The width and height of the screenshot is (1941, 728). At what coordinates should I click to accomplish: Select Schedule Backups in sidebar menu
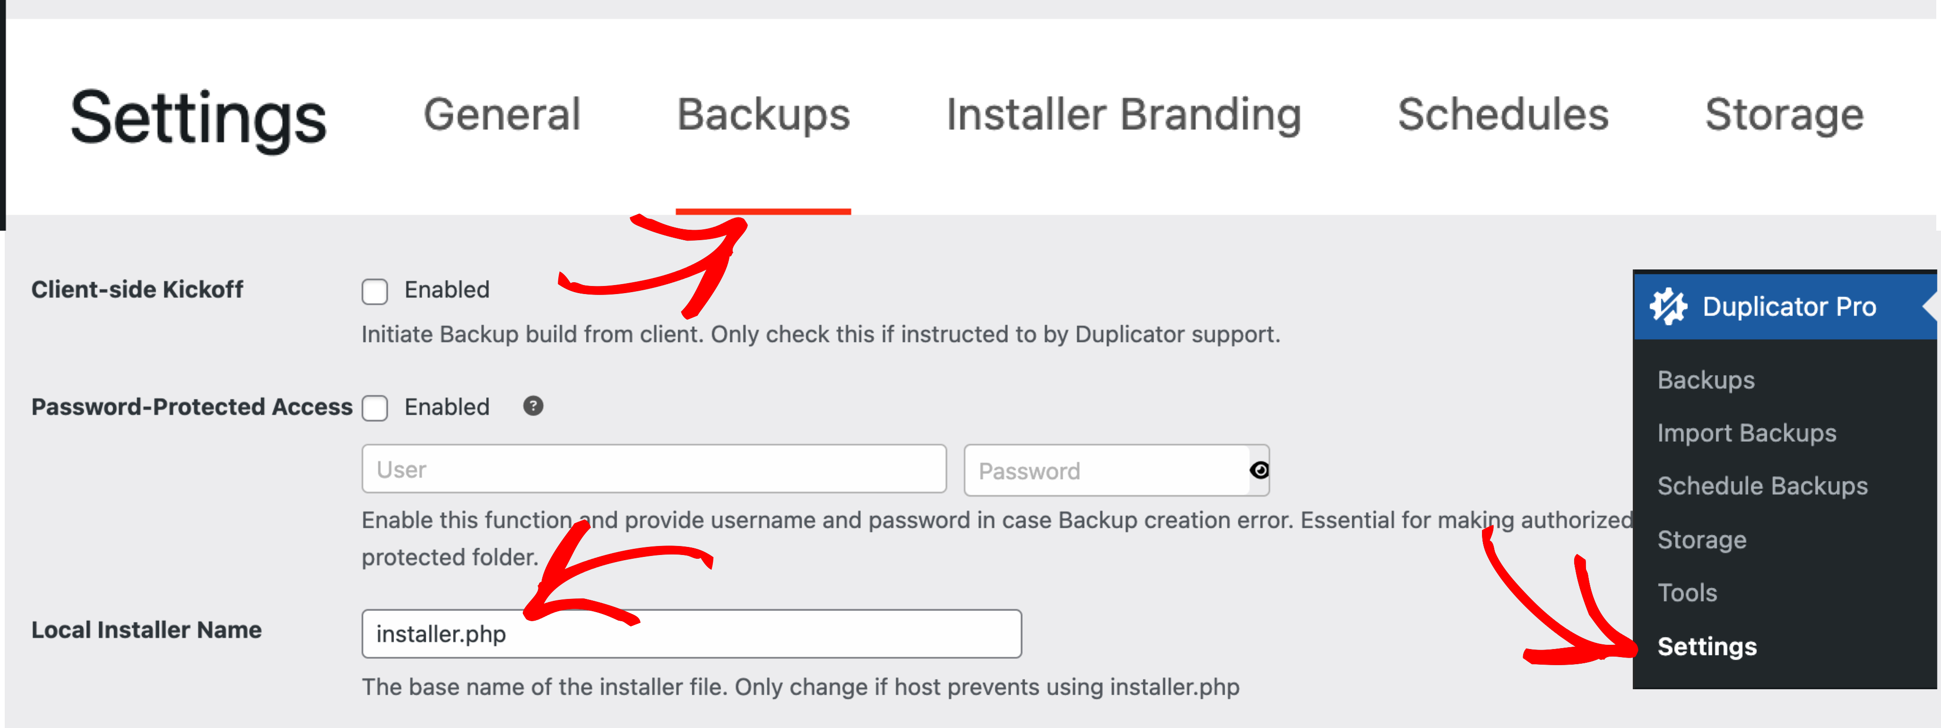tap(1762, 486)
